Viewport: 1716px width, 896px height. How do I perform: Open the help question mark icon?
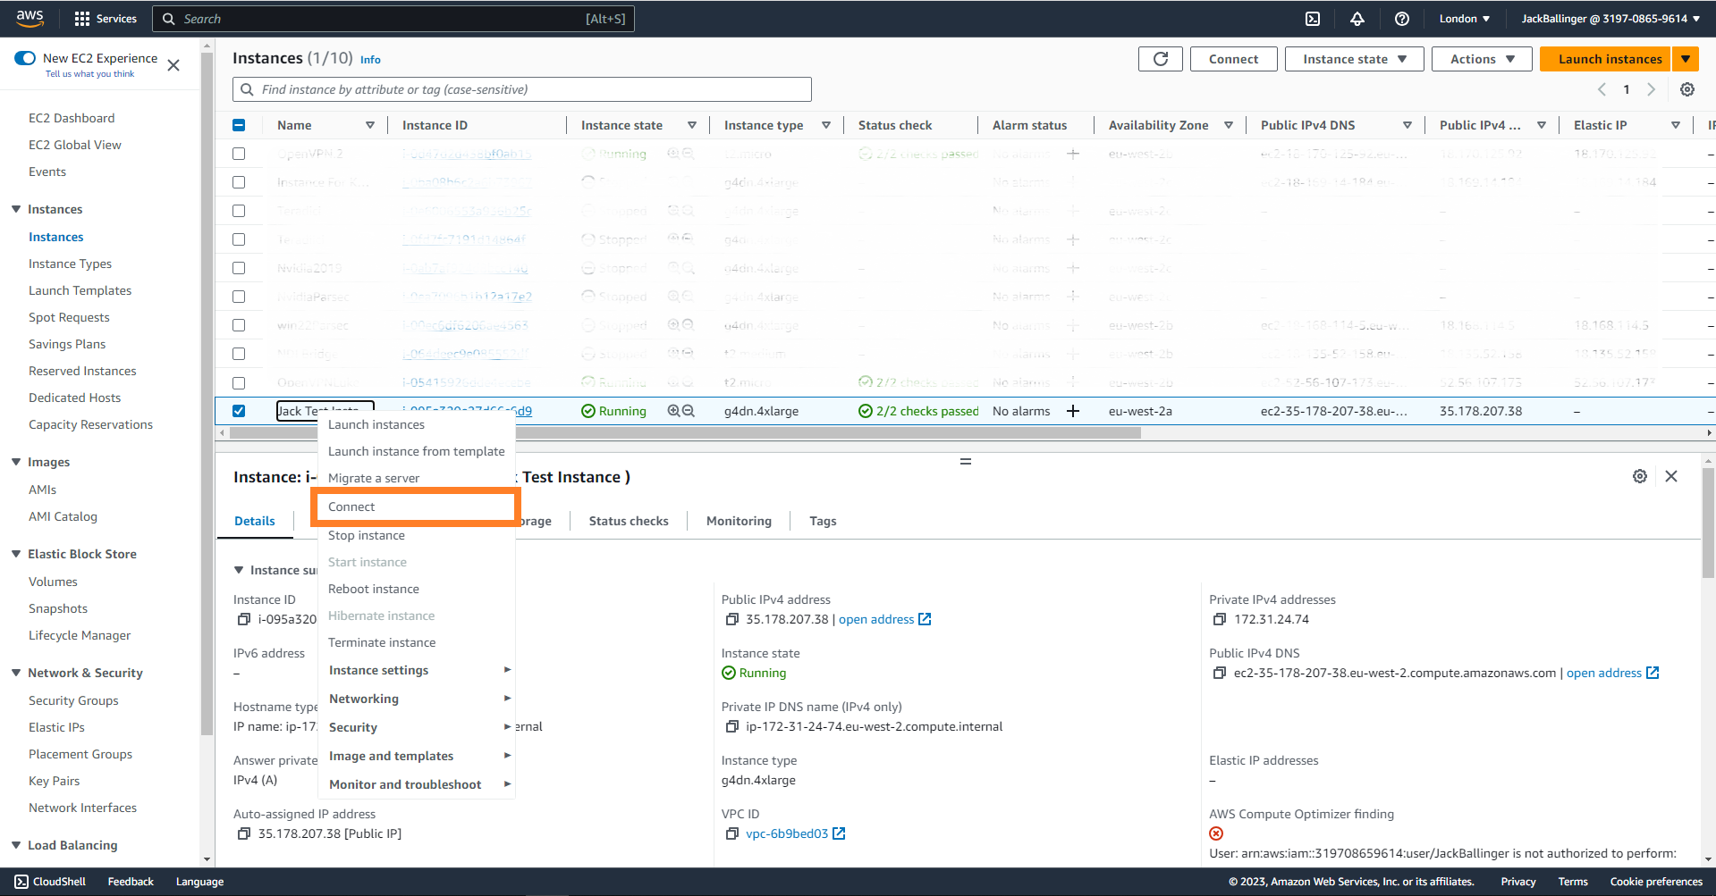pos(1401,19)
